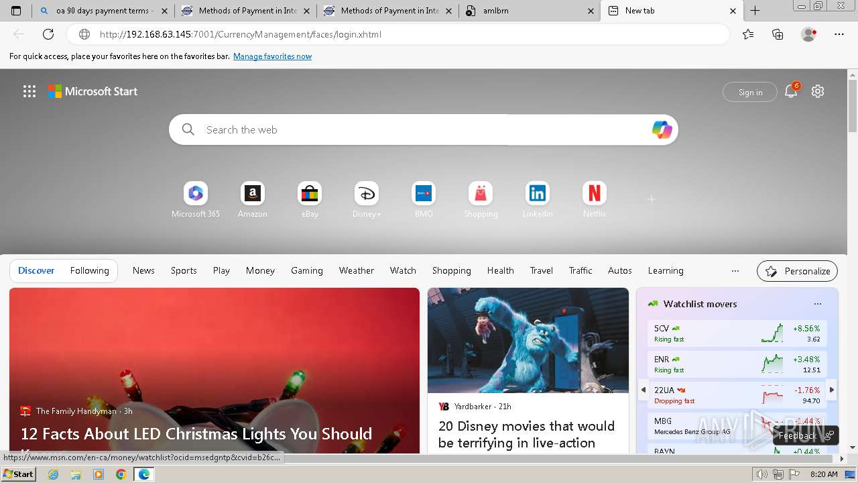Open File Explorer from the taskbar

(76, 474)
